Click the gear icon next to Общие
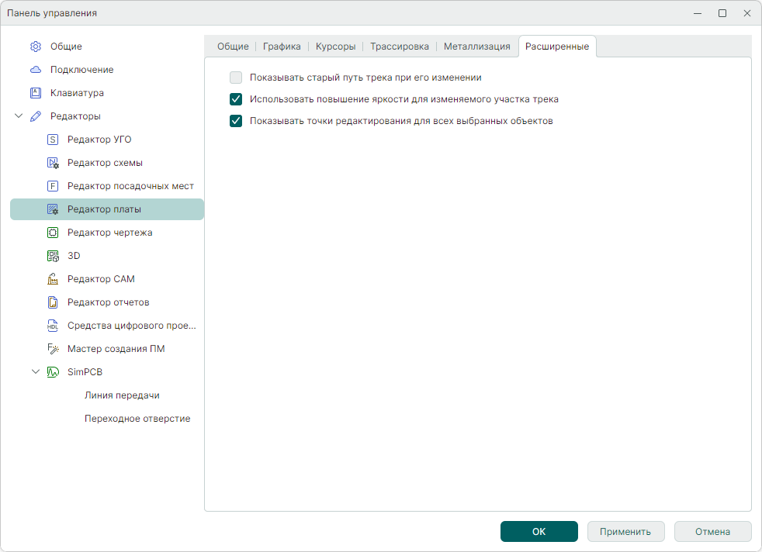762x552 pixels. (x=36, y=47)
